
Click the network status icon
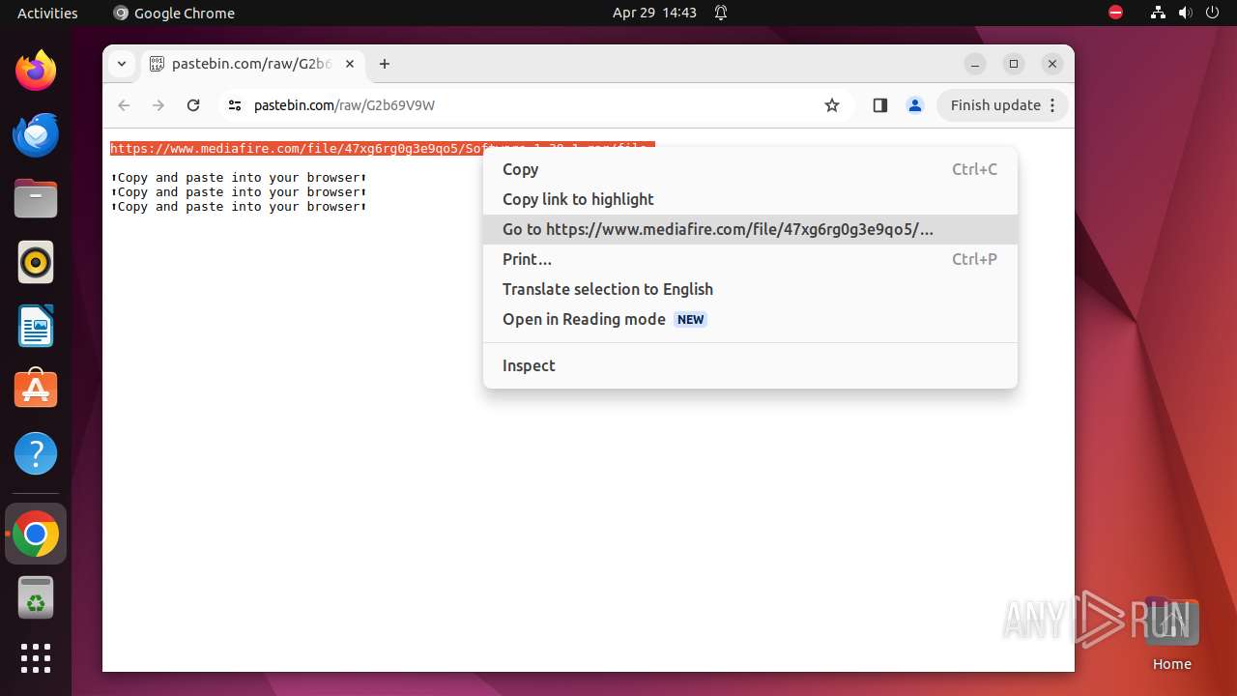(x=1158, y=13)
